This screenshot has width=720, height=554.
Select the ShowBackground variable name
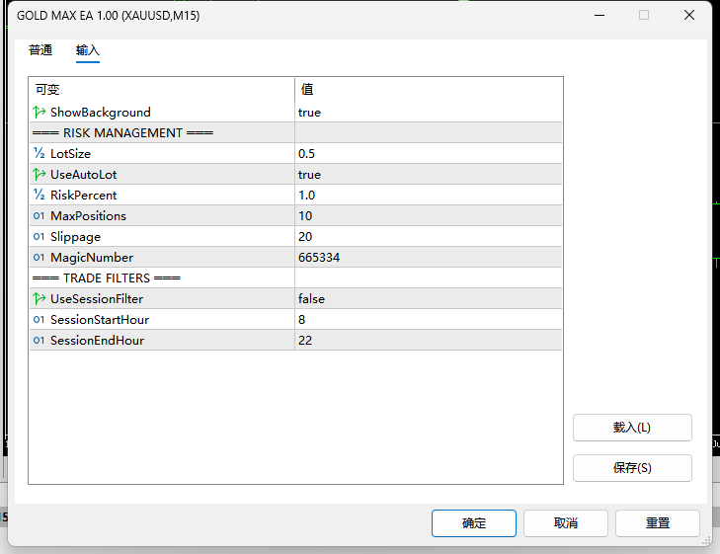(101, 112)
